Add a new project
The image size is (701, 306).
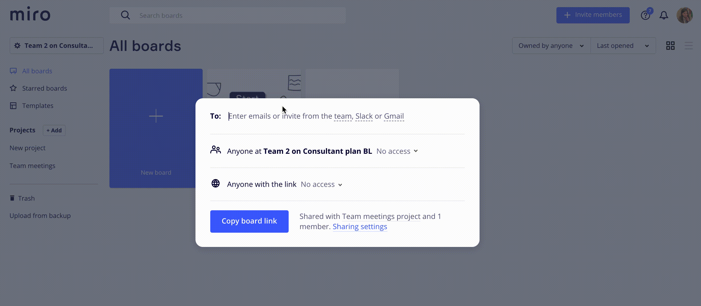[x=54, y=130]
